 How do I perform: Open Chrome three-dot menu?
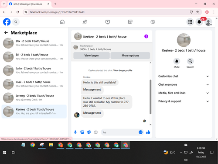coord(214,12)
